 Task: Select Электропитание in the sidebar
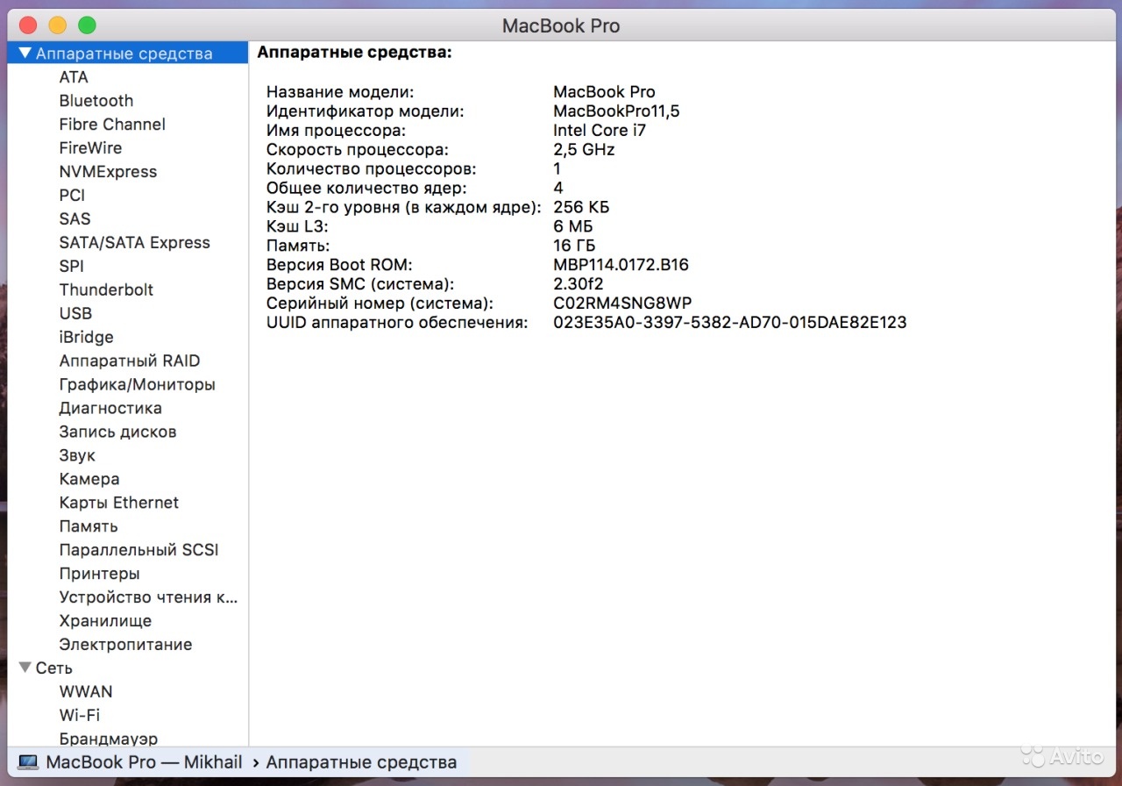click(125, 646)
